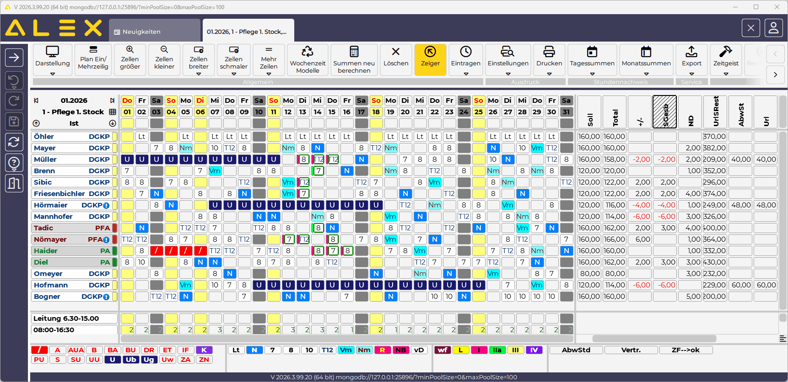Click the help question mark sidebar icon
The width and height of the screenshot is (788, 382).
point(14,162)
